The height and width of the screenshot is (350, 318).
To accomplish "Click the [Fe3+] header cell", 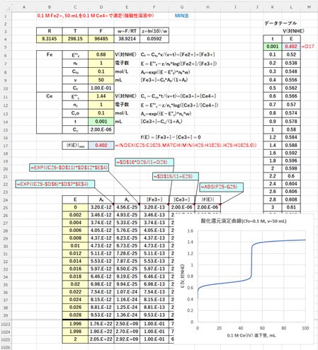I will pos(154,199).
